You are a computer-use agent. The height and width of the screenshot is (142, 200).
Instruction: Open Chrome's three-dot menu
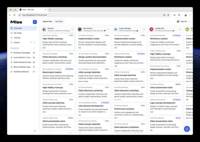point(190,15)
